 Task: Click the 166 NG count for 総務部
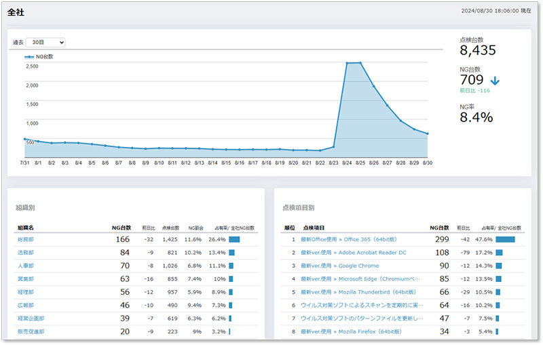pyautogui.click(x=123, y=239)
